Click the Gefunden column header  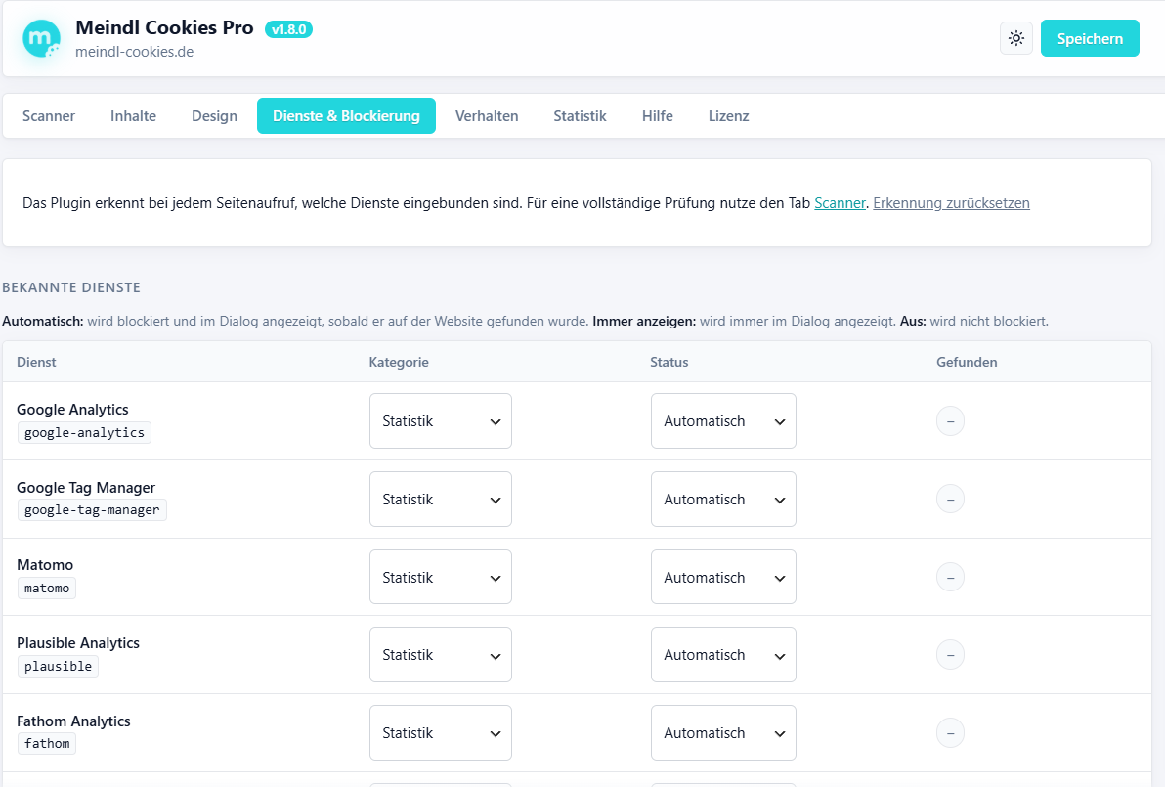(967, 362)
